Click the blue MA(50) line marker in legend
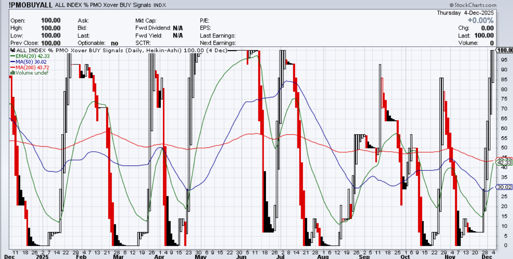 pos(13,62)
